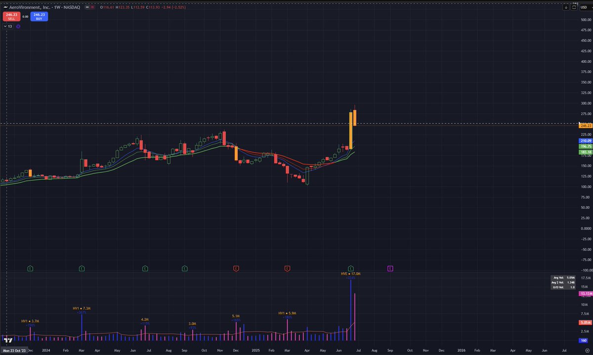Click the blue BUY 246.23 button
Screen dimensions: 593x355
(39, 16)
